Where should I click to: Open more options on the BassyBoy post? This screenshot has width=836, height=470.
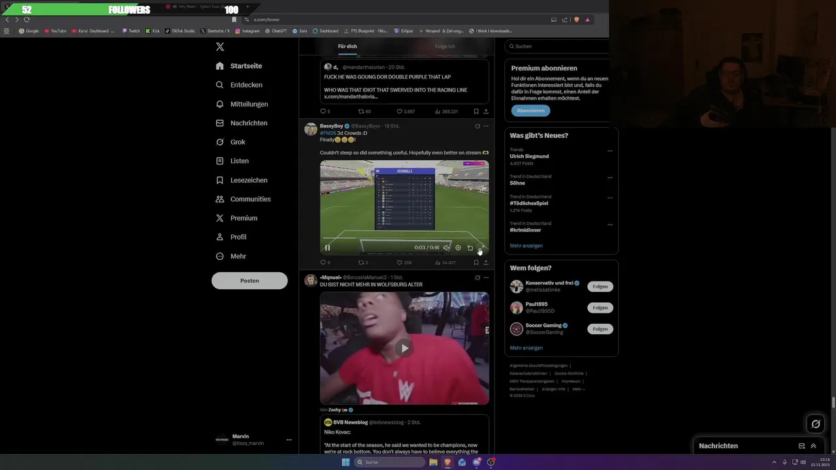(486, 126)
